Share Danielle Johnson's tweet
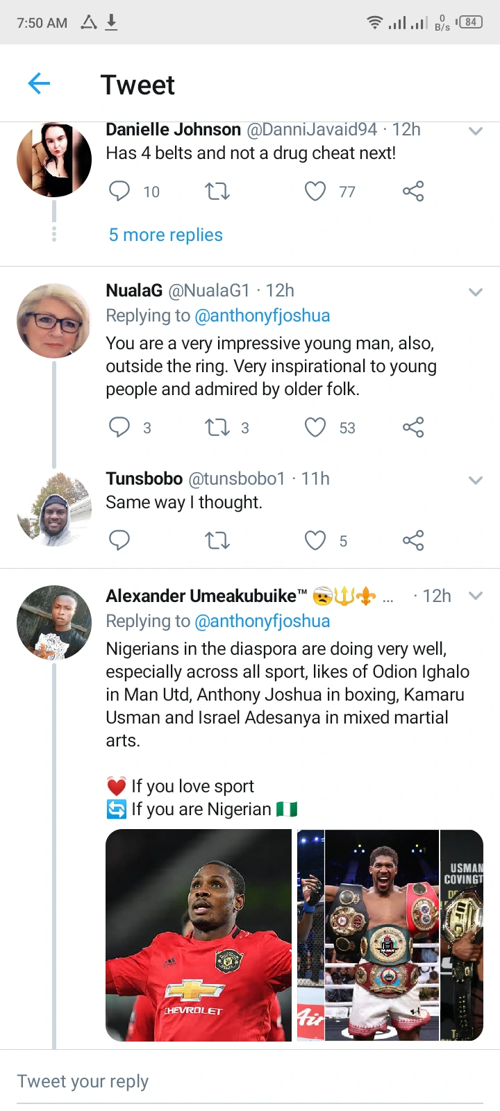 pyautogui.click(x=413, y=191)
